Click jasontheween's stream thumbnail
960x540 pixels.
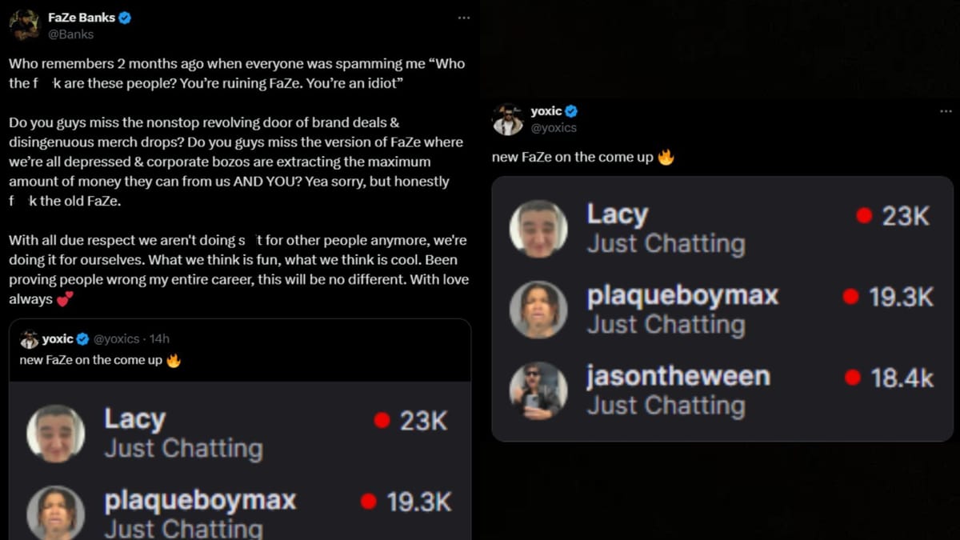click(x=538, y=391)
